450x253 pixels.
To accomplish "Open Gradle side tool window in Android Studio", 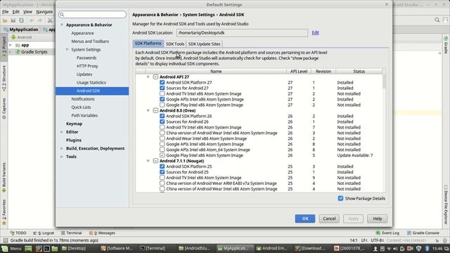I will pos(446,45).
